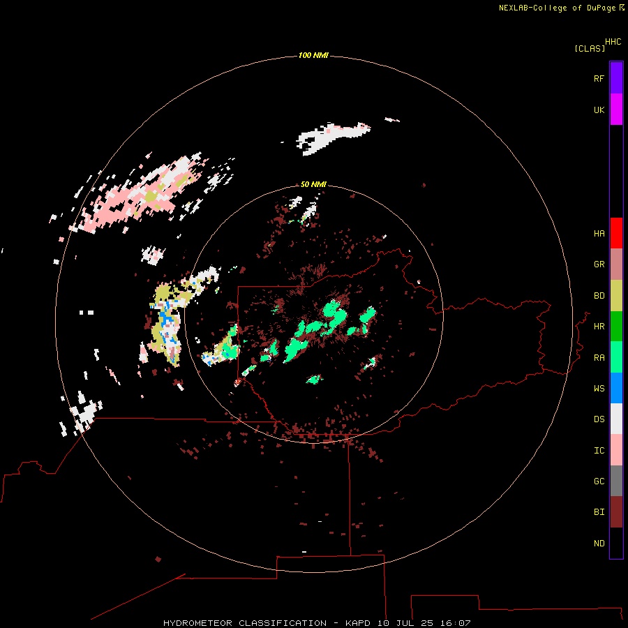The width and height of the screenshot is (628, 628).
Task: Click the RF legend label
Action: point(599,78)
